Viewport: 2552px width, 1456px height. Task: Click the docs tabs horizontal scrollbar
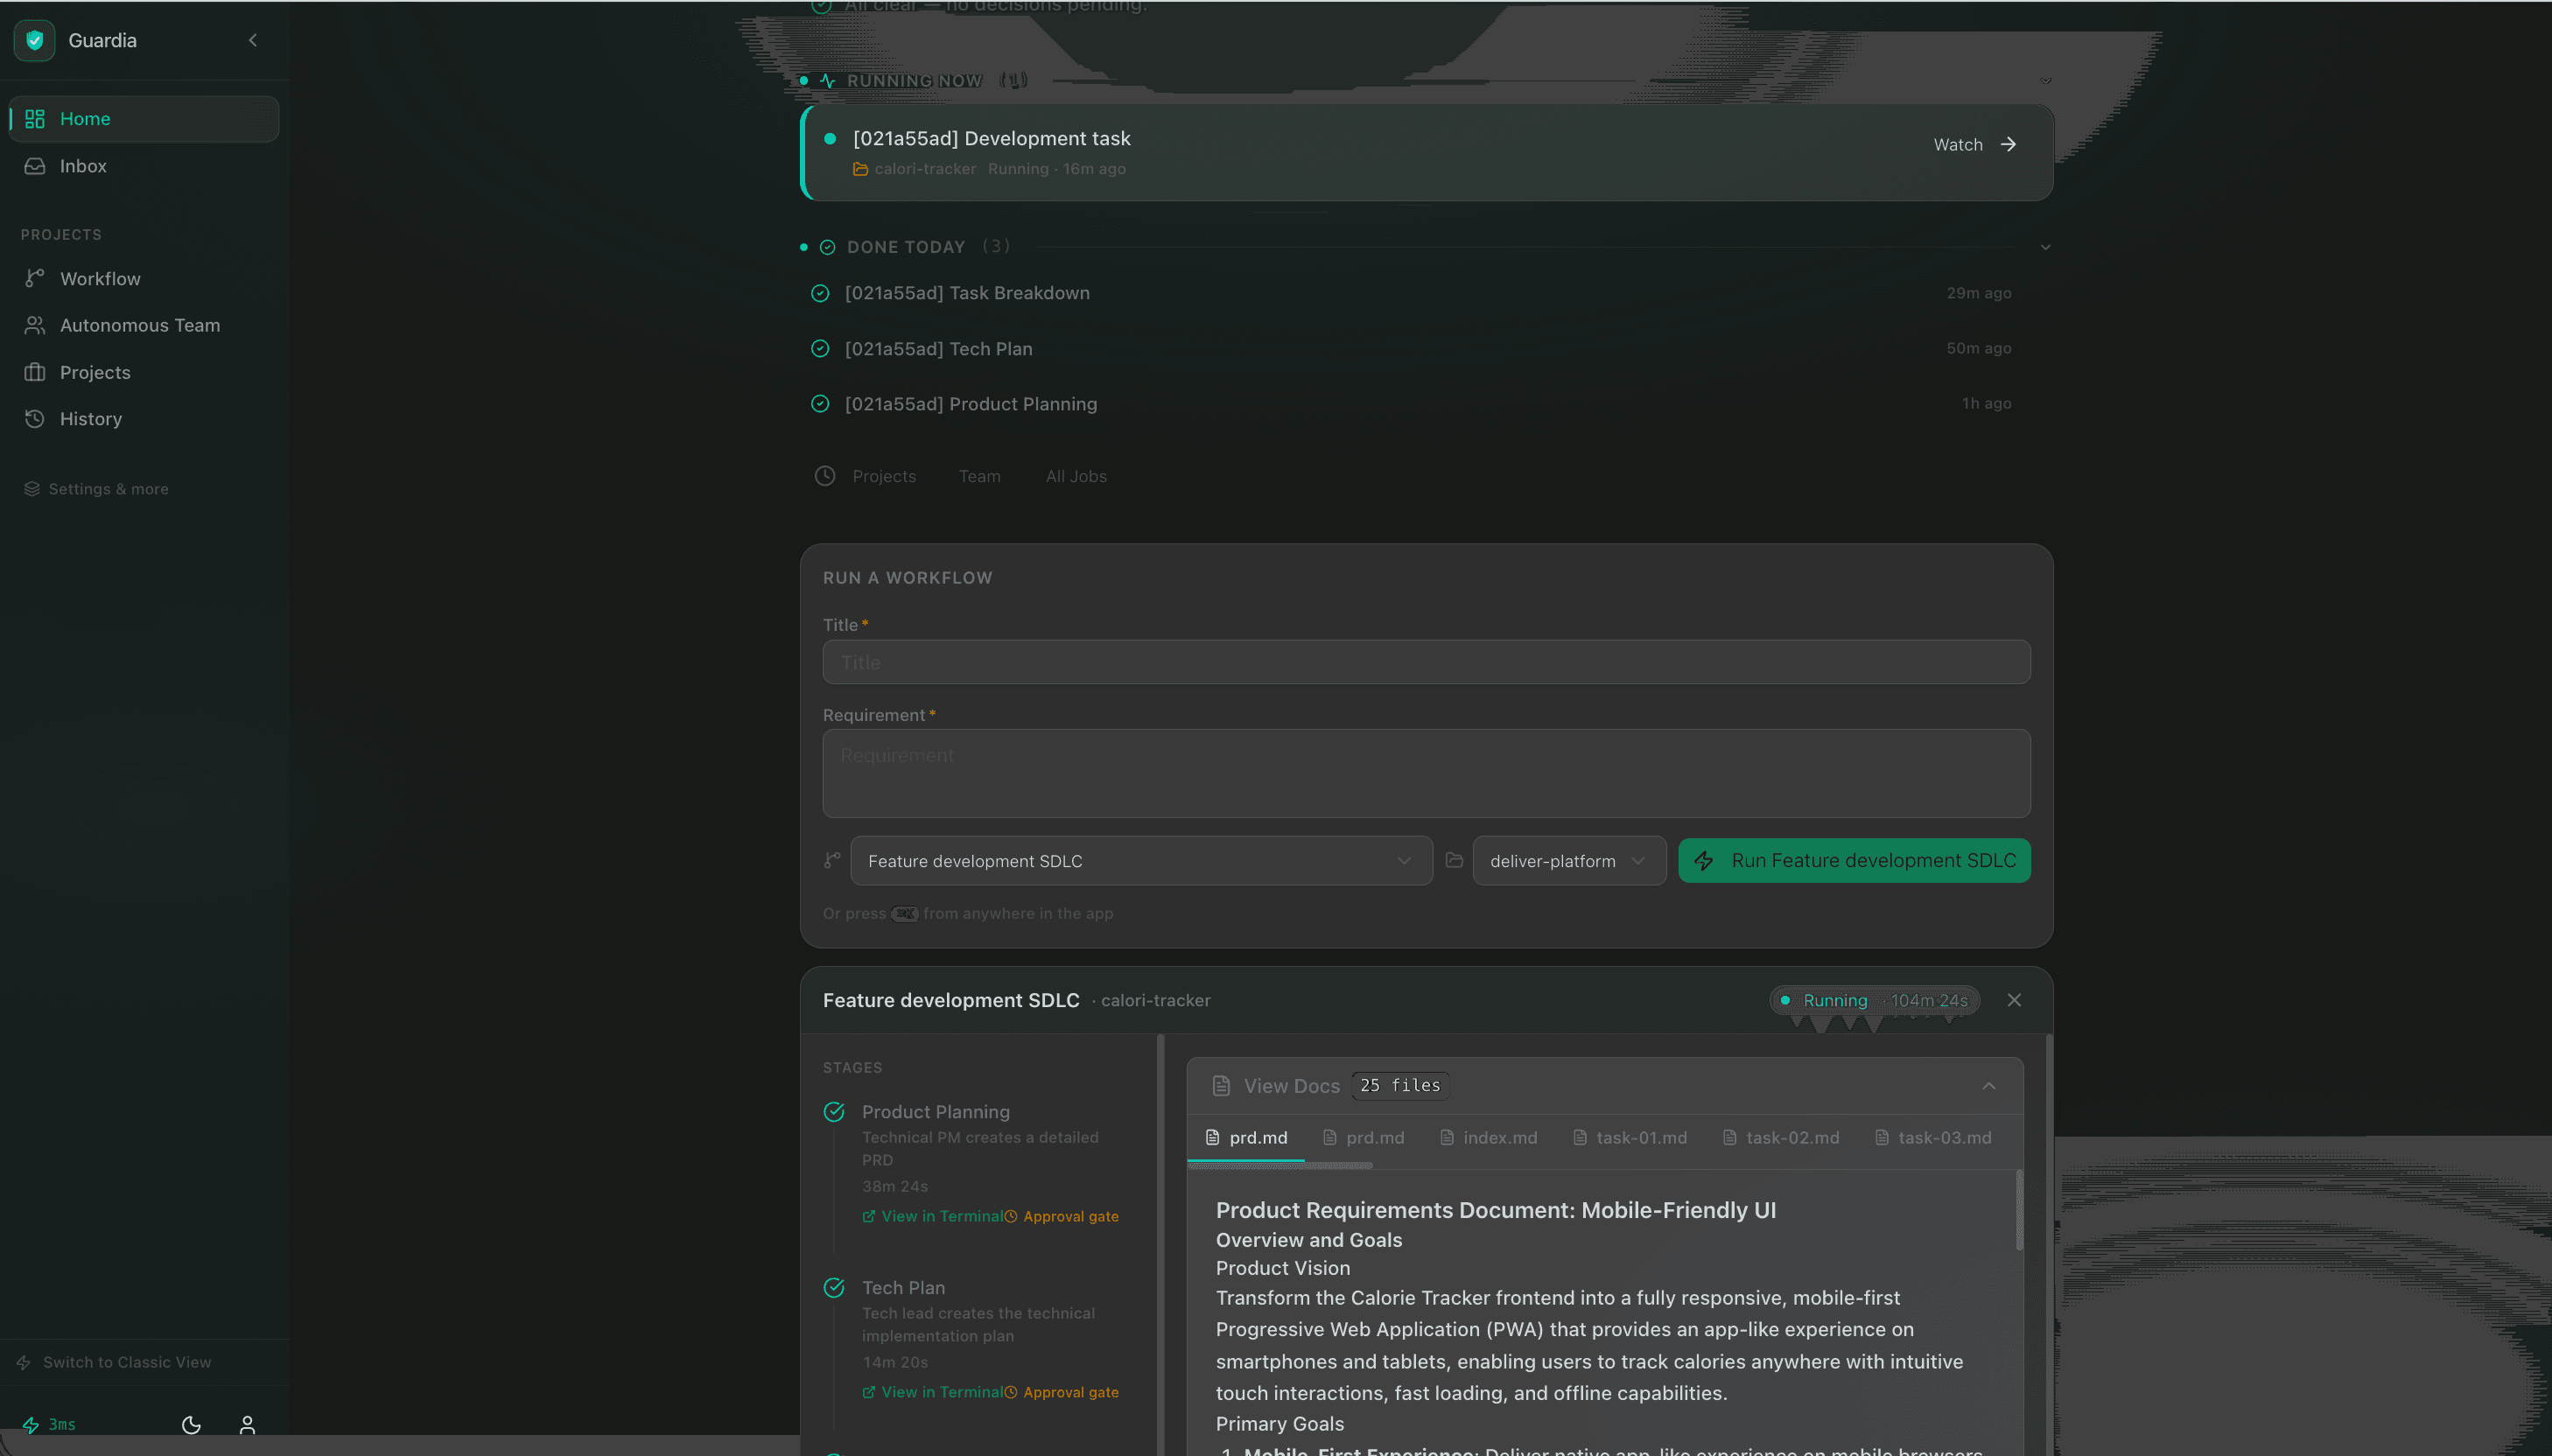(1280, 1165)
